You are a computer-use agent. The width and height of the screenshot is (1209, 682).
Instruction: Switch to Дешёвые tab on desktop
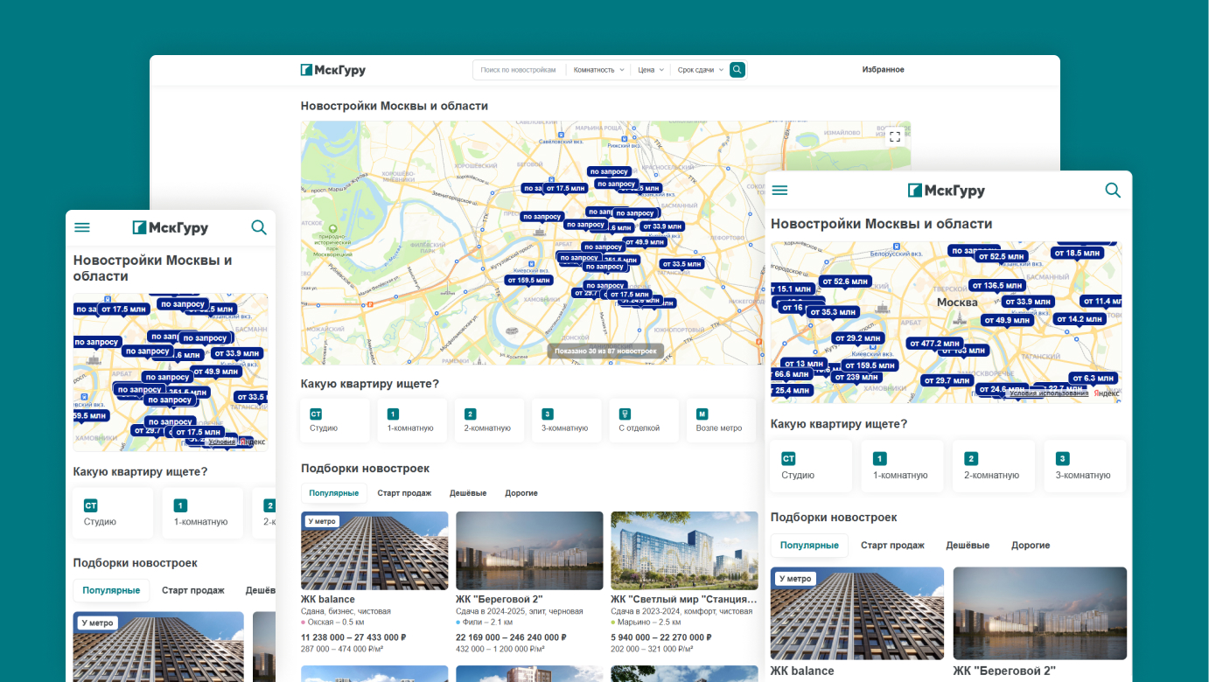pyautogui.click(x=468, y=493)
